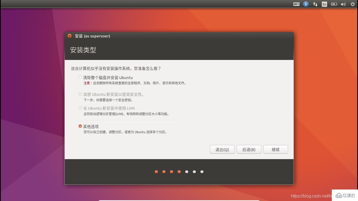
Task: Open the on-screen keyboard indicator in top panel
Action: click(x=296, y=4)
